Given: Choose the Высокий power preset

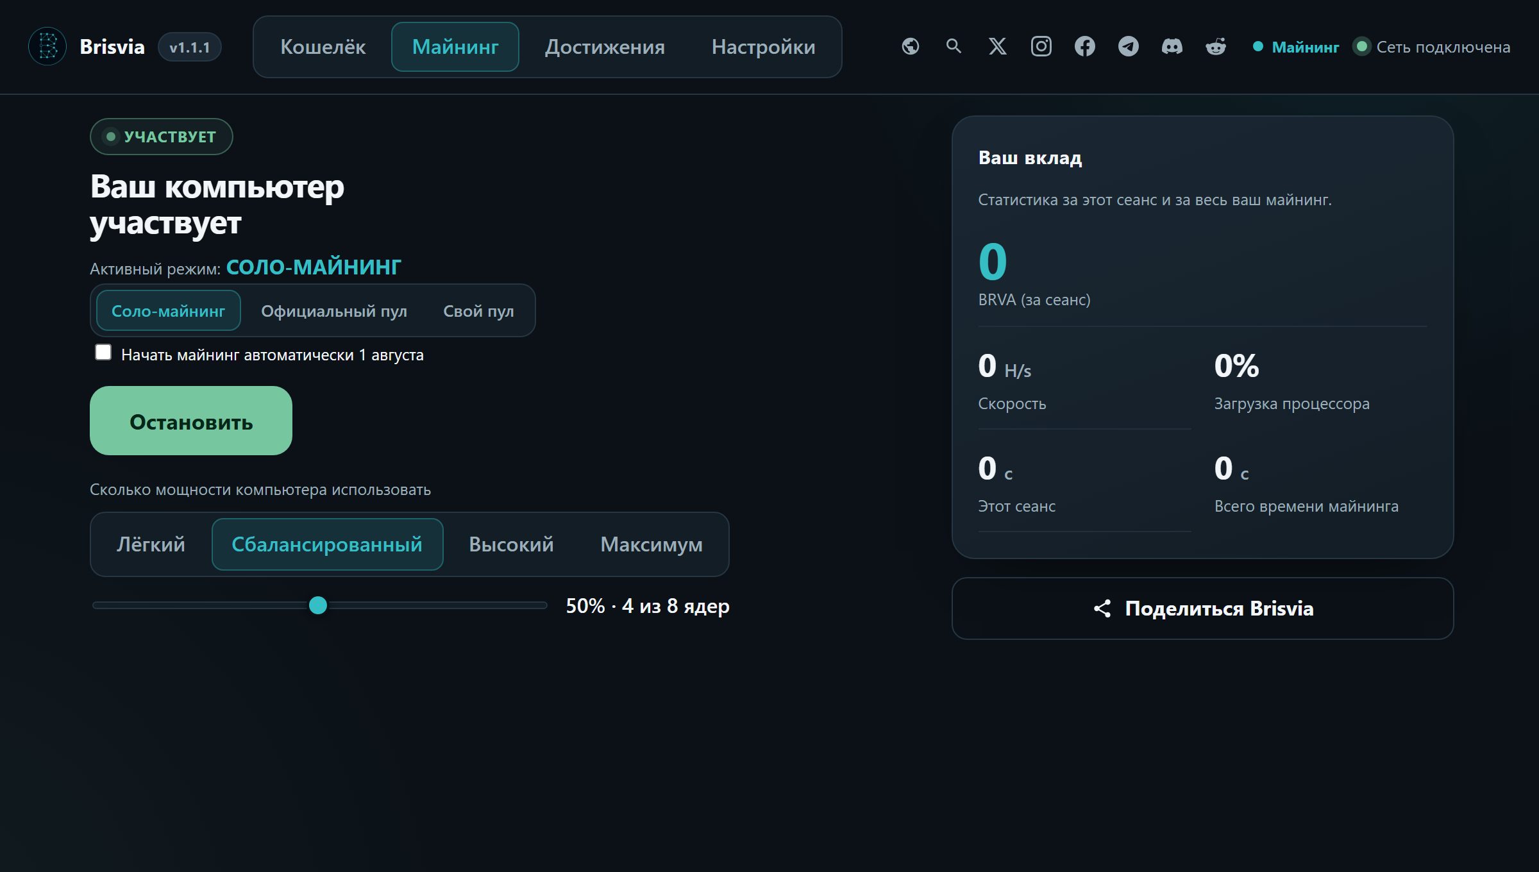Looking at the screenshot, I should click(511, 544).
